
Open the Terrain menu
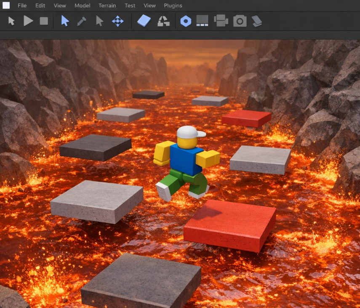pyautogui.click(x=107, y=5)
